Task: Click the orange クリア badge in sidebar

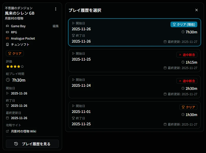Action: pyautogui.click(x=15, y=53)
